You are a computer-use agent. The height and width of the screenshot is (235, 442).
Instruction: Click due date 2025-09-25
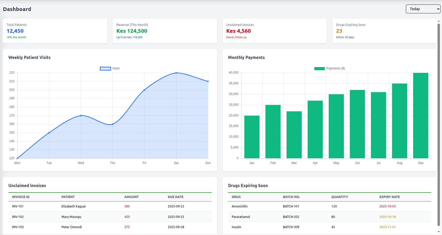176,217
